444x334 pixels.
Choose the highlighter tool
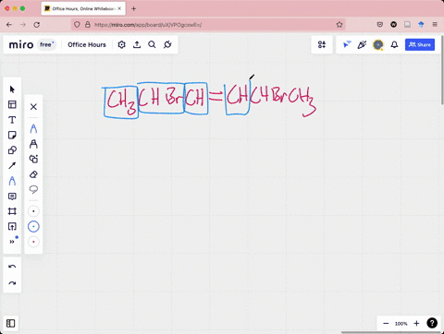point(33,144)
